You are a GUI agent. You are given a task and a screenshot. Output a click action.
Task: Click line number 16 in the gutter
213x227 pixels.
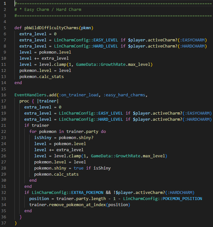click(6, 95)
